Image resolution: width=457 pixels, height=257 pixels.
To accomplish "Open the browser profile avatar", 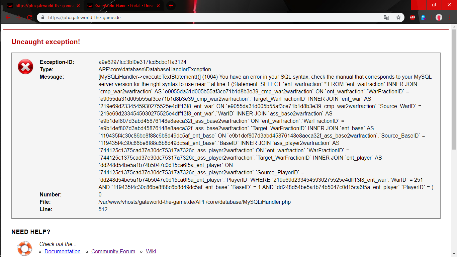I will tap(439, 18).
